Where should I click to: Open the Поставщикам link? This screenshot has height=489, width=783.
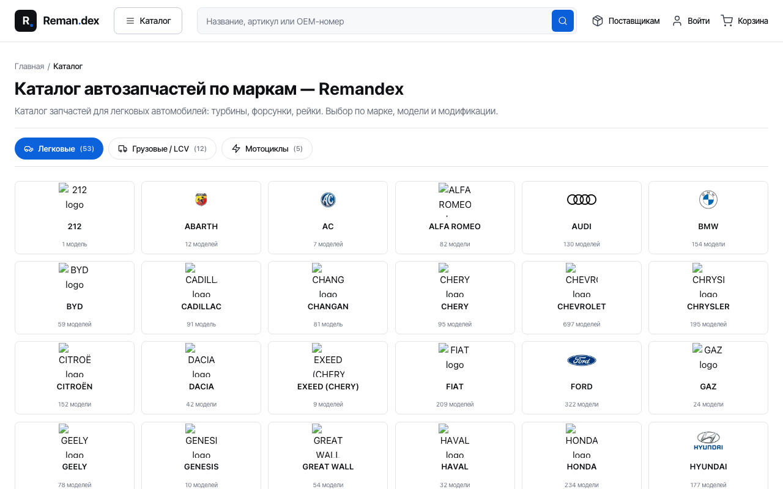[x=626, y=21]
